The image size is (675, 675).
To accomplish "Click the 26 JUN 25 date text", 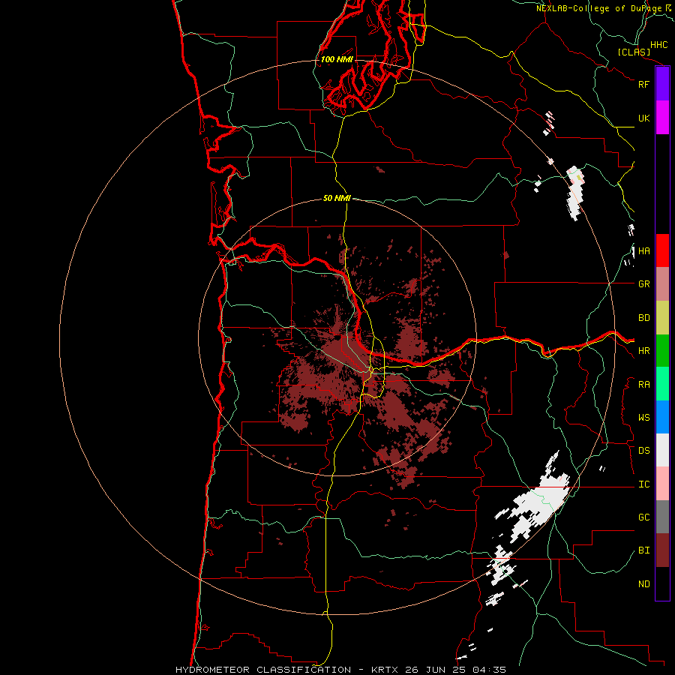I will point(436,670).
